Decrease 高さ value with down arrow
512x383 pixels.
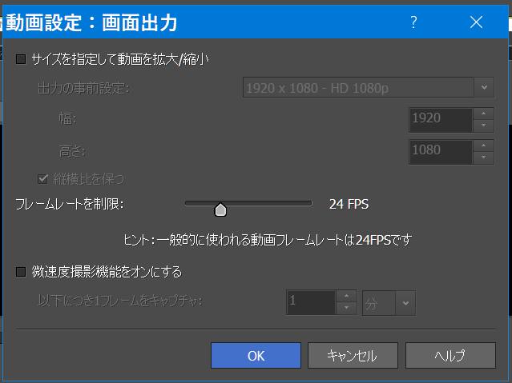pyautogui.click(x=483, y=158)
